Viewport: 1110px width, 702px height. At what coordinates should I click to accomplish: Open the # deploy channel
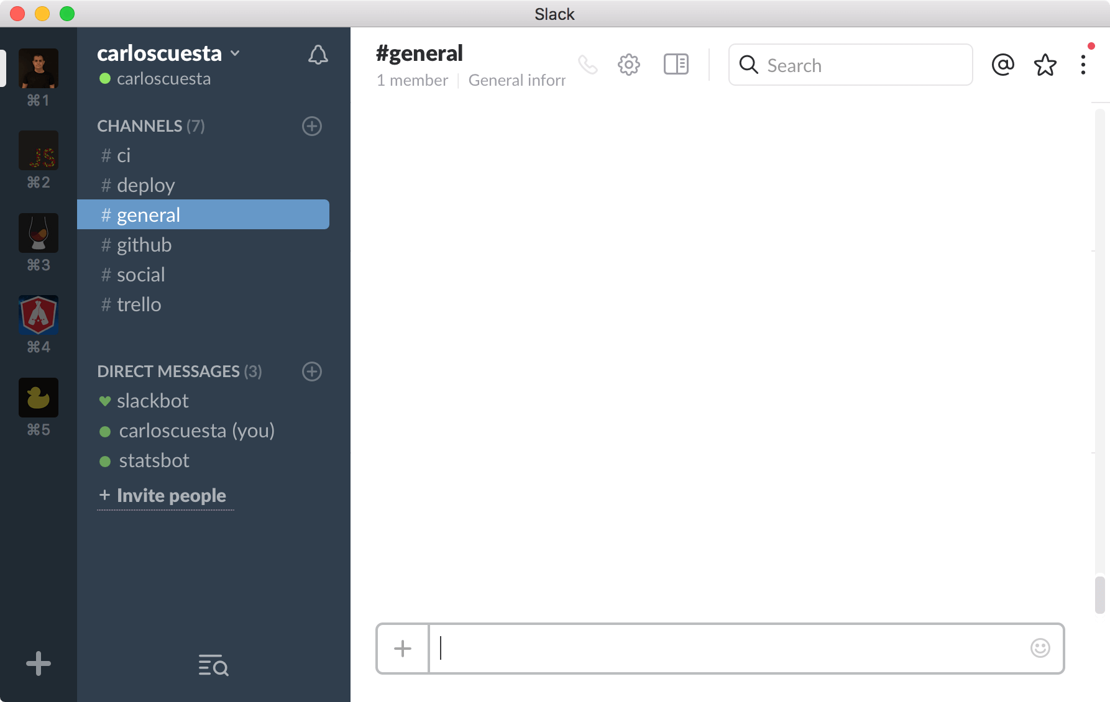coord(203,185)
